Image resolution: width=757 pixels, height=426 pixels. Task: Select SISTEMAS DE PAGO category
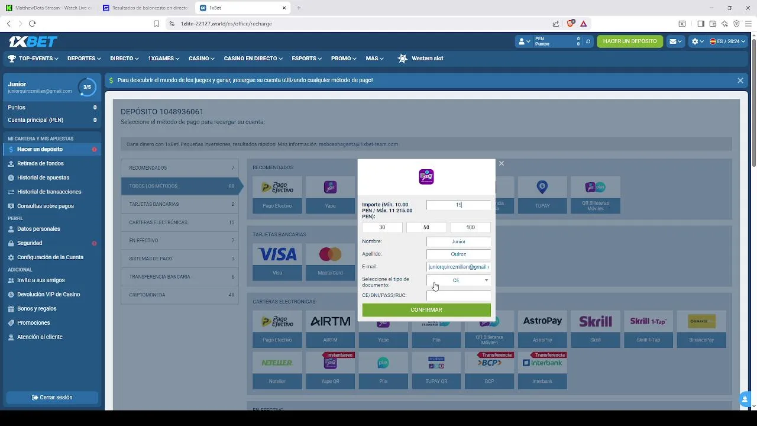[x=180, y=259]
